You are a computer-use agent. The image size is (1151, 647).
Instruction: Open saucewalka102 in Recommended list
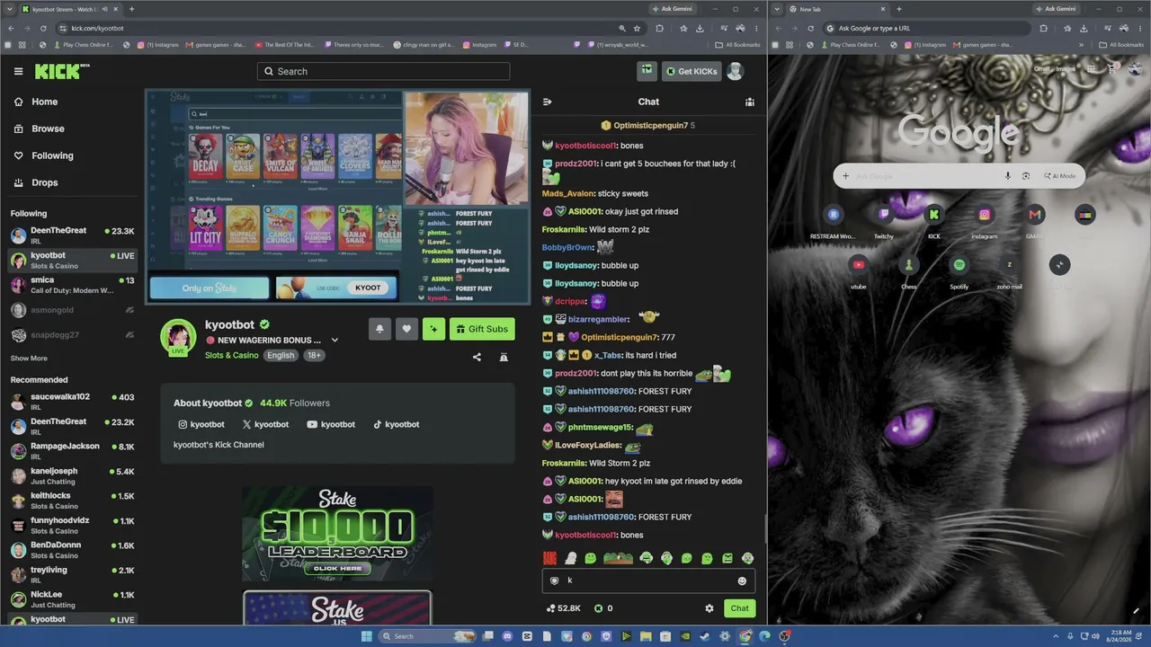coord(72,402)
